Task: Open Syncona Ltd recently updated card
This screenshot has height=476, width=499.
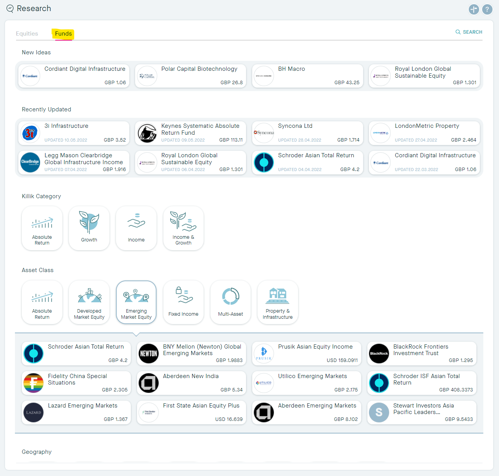Action: 307,133
